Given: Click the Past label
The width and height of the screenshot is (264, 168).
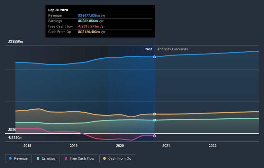Looking at the screenshot, I should pyautogui.click(x=148, y=49).
